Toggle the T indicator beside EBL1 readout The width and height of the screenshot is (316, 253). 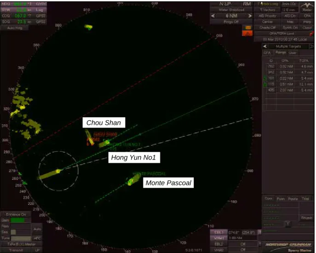click(x=260, y=232)
